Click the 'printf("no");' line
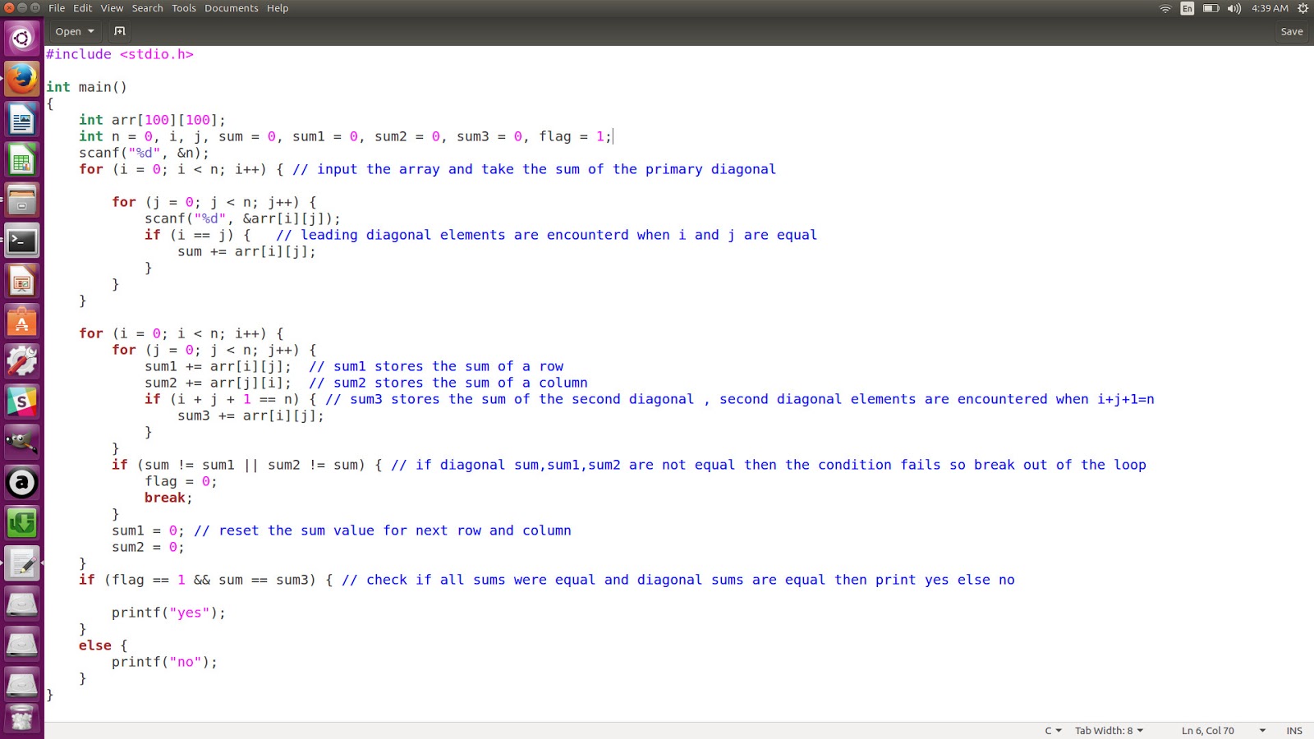The width and height of the screenshot is (1314, 739). point(164,662)
